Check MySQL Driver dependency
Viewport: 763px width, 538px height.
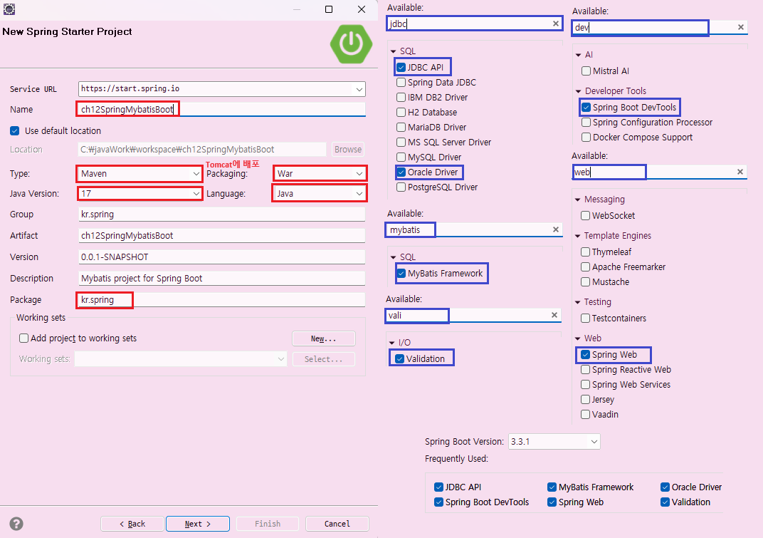(x=401, y=157)
